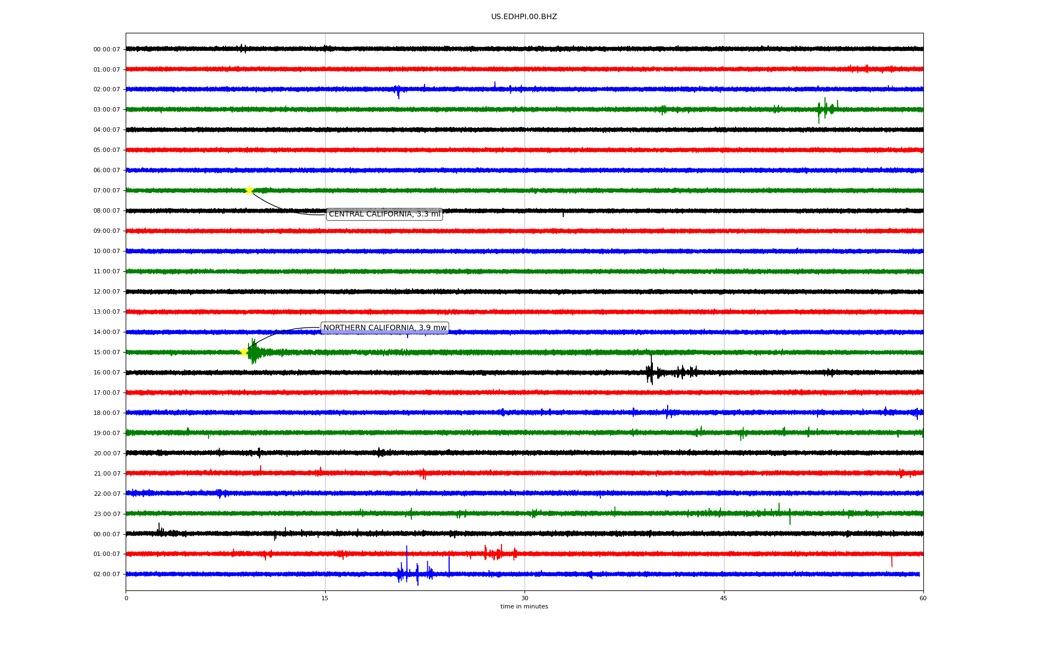Click the NORTHERN CALIFORNIA, 3.9 mw label
Screen dimensions: 1049x656
(x=385, y=328)
